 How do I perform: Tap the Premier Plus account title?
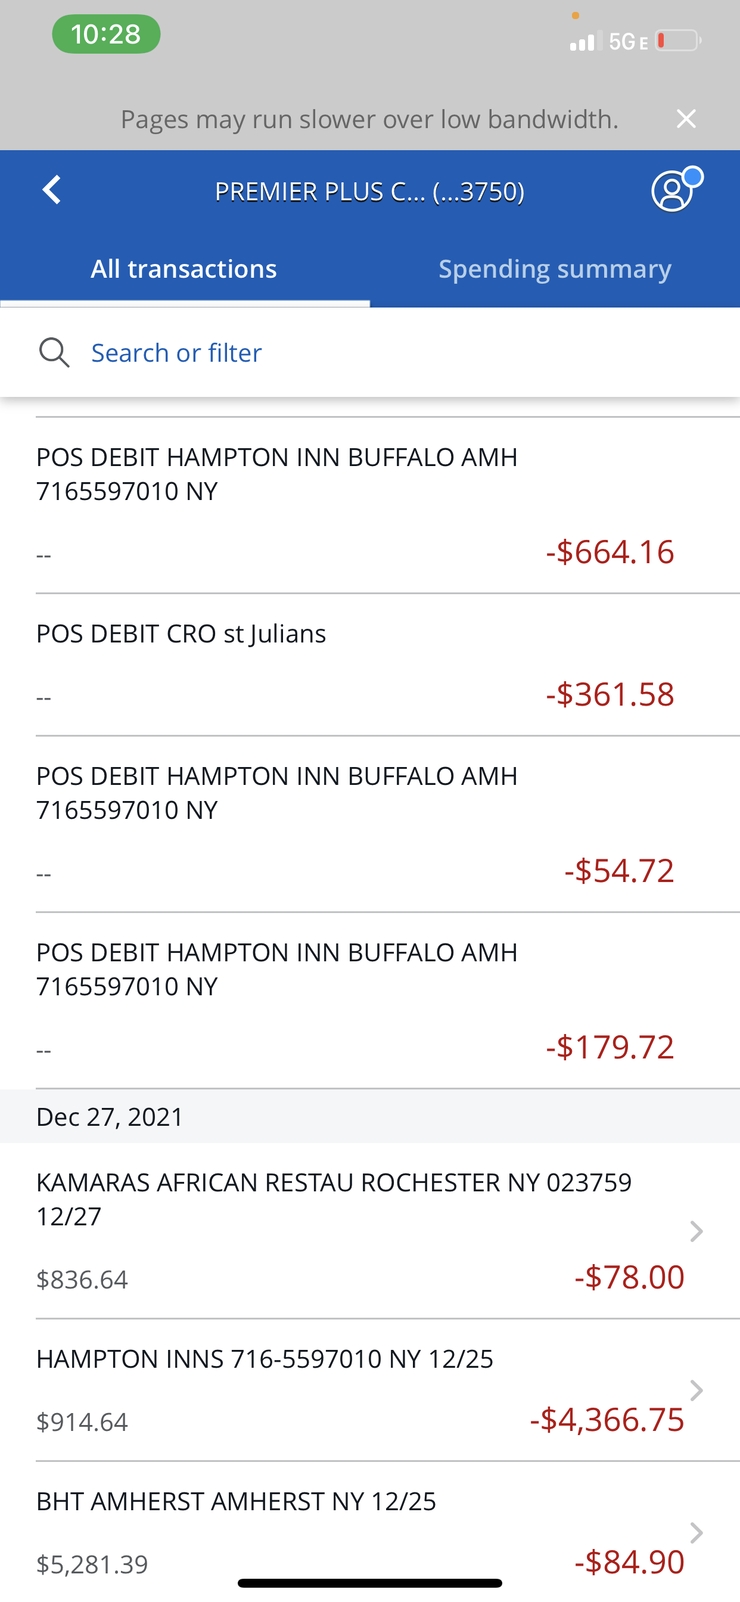[369, 191]
